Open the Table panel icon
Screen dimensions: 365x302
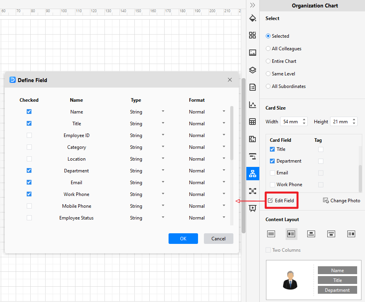(253, 122)
